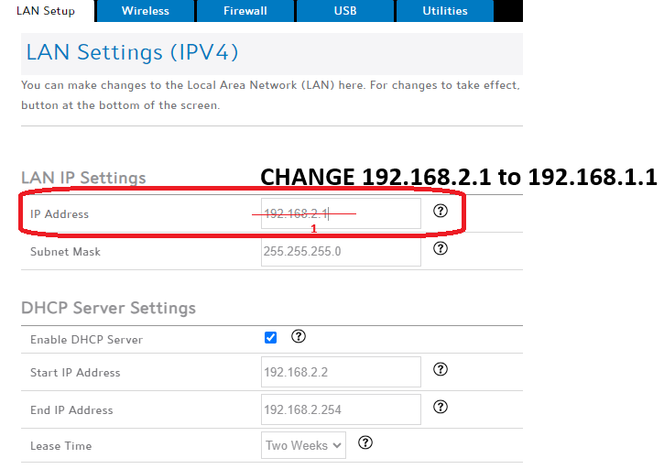This screenshot has width=664, height=469.
Task: Open help icon for Subnet Mask
Action: [441, 248]
